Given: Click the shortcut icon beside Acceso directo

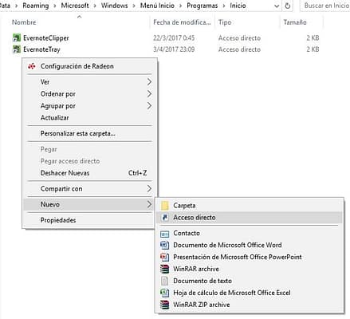Looking at the screenshot, I should click(165, 218).
